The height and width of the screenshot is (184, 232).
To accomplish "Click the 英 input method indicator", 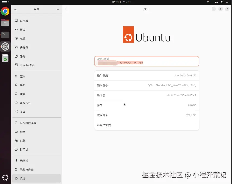I will pos(208,2).
